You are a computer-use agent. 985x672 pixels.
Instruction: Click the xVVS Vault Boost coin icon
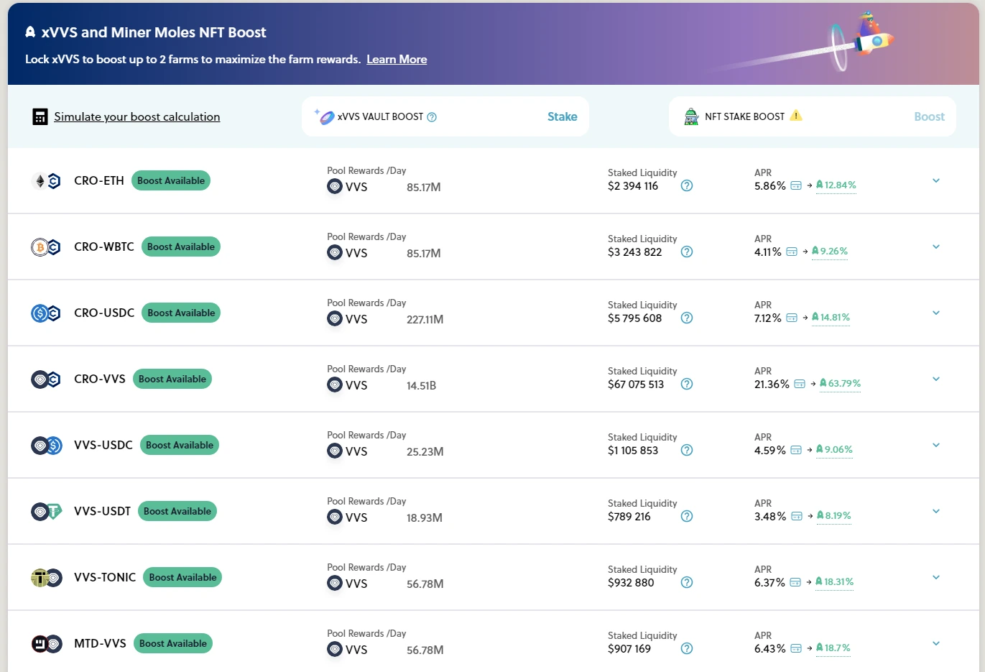(325, 116)
